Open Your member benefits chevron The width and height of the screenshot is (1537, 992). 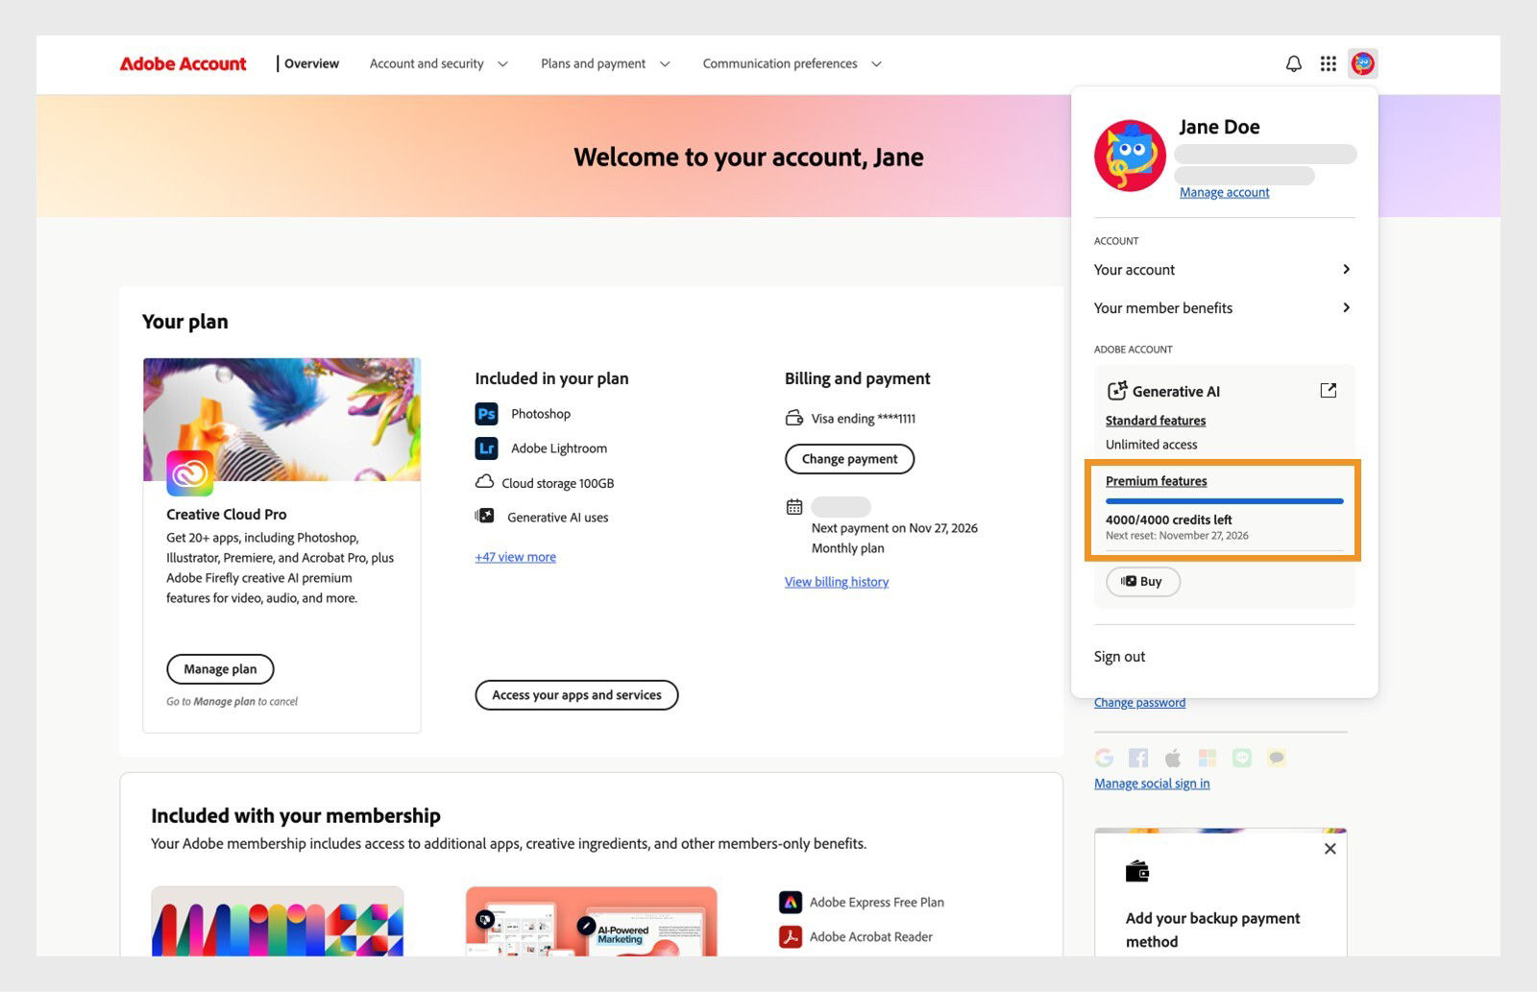[1346, 307]
